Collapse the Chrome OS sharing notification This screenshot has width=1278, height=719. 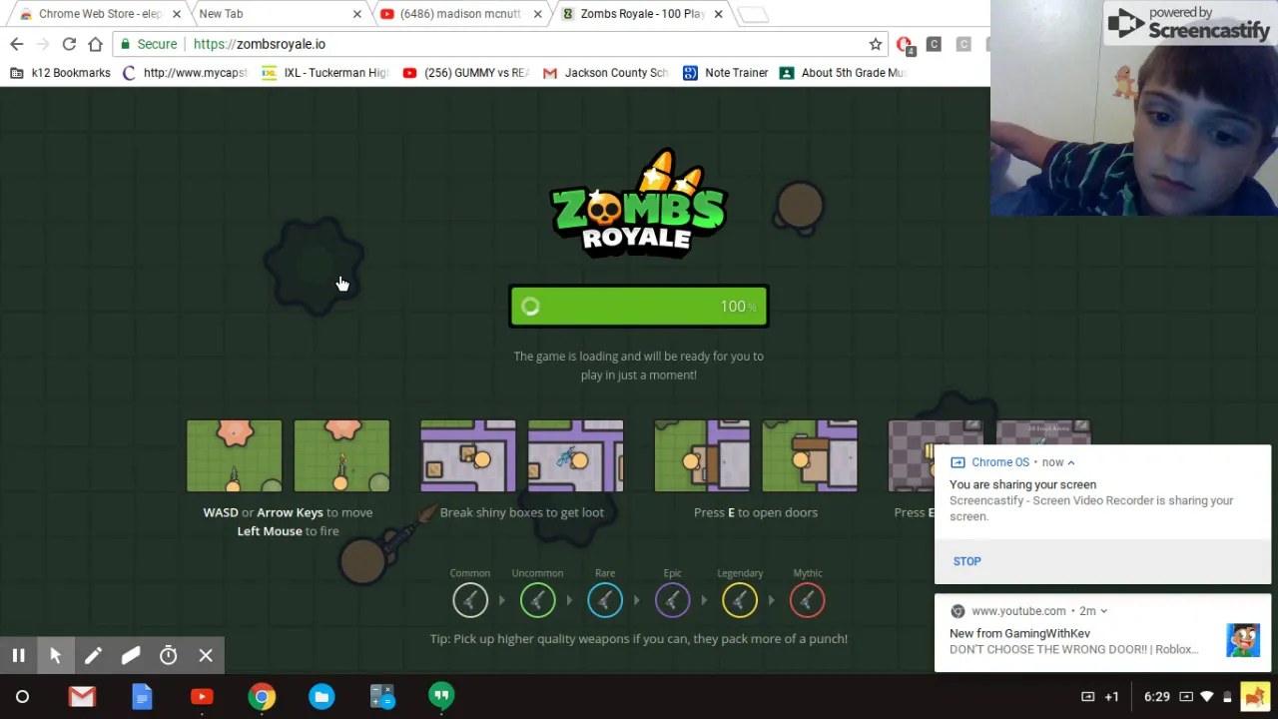1071,462
